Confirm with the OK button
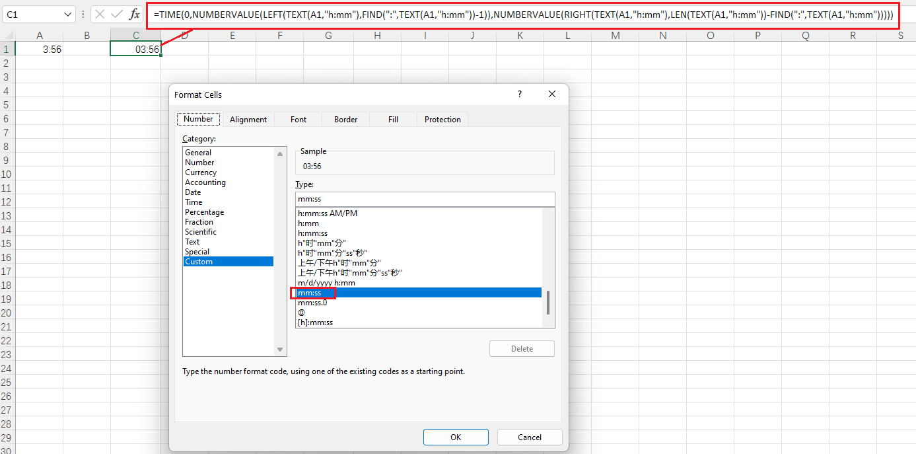This screenshot has height=454, width=916. coord(456,437)
